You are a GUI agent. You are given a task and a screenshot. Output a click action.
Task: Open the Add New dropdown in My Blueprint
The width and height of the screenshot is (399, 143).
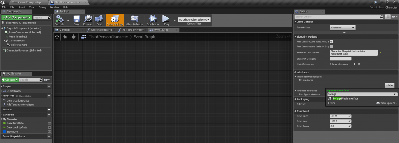click(x=10, y=80)
